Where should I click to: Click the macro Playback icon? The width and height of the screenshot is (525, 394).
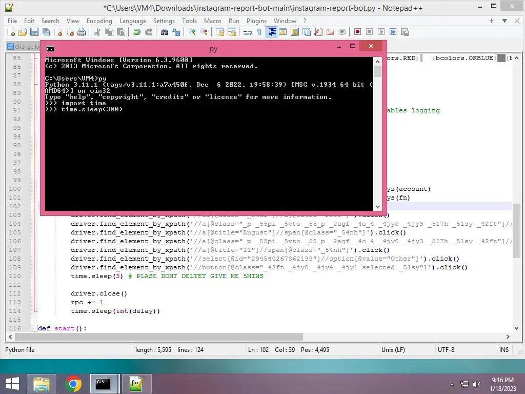pos(381,32)
